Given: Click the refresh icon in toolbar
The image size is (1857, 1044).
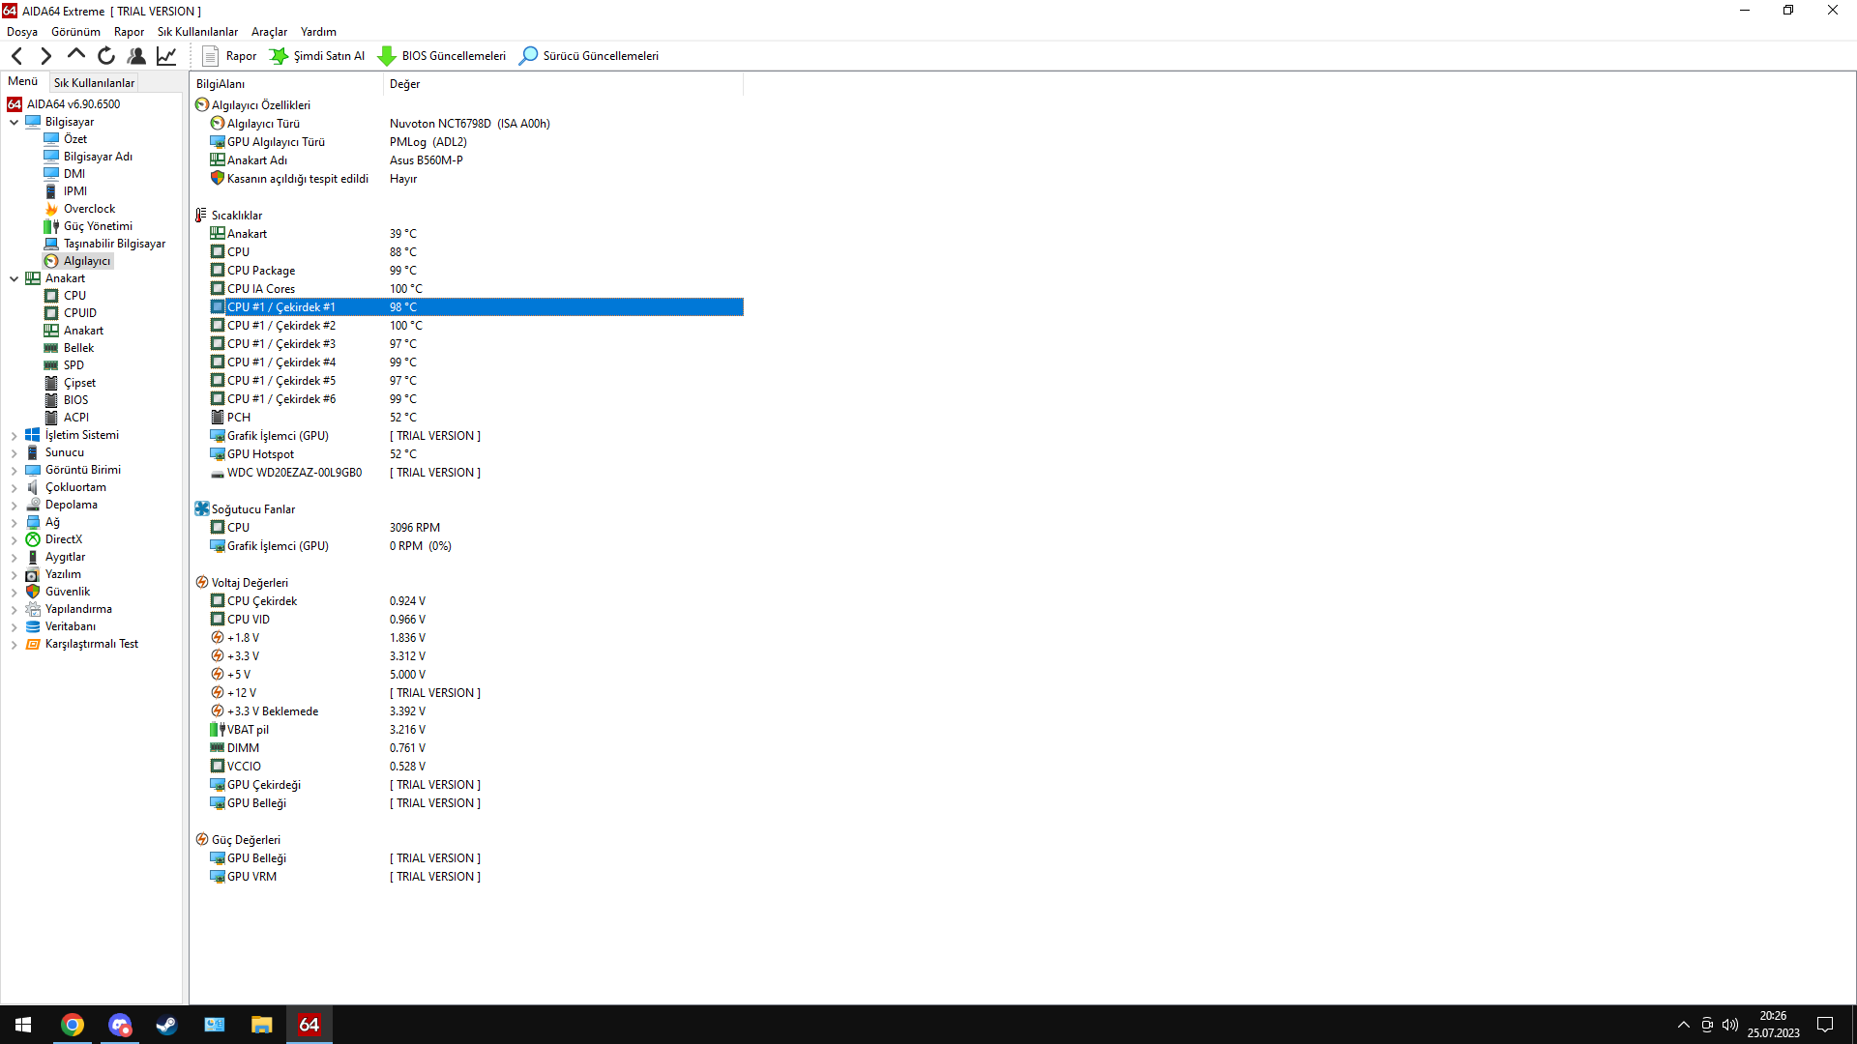Looking at the screenshot, I should pyautogui.click(x=106, y=56).
